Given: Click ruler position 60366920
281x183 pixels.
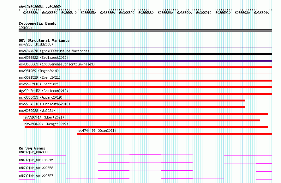Looking at the screenshot, I should pos(223,13).
